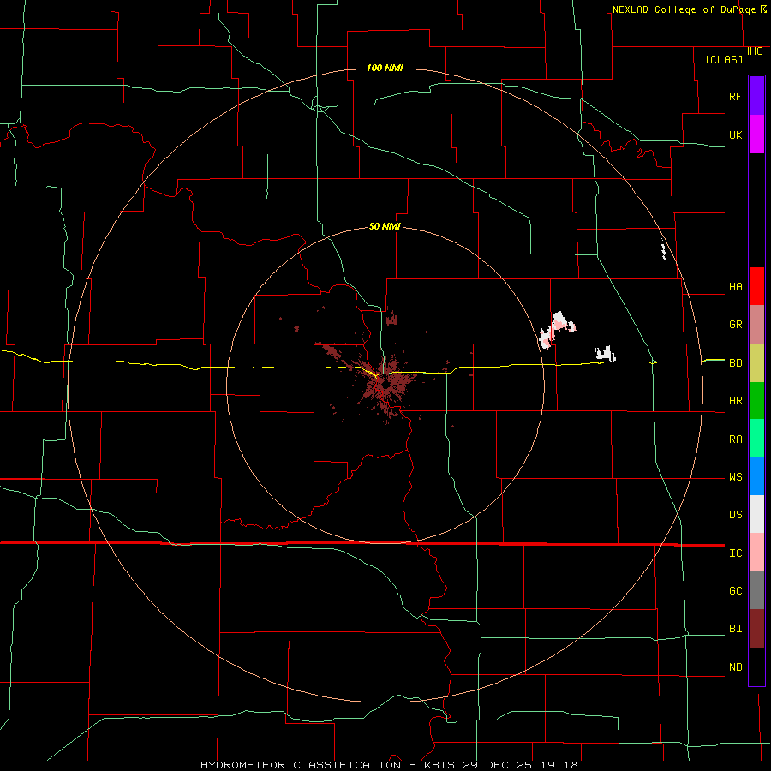Click the RA legend label
Viewport: 771px width, 771px height.
tap(735, 439)
